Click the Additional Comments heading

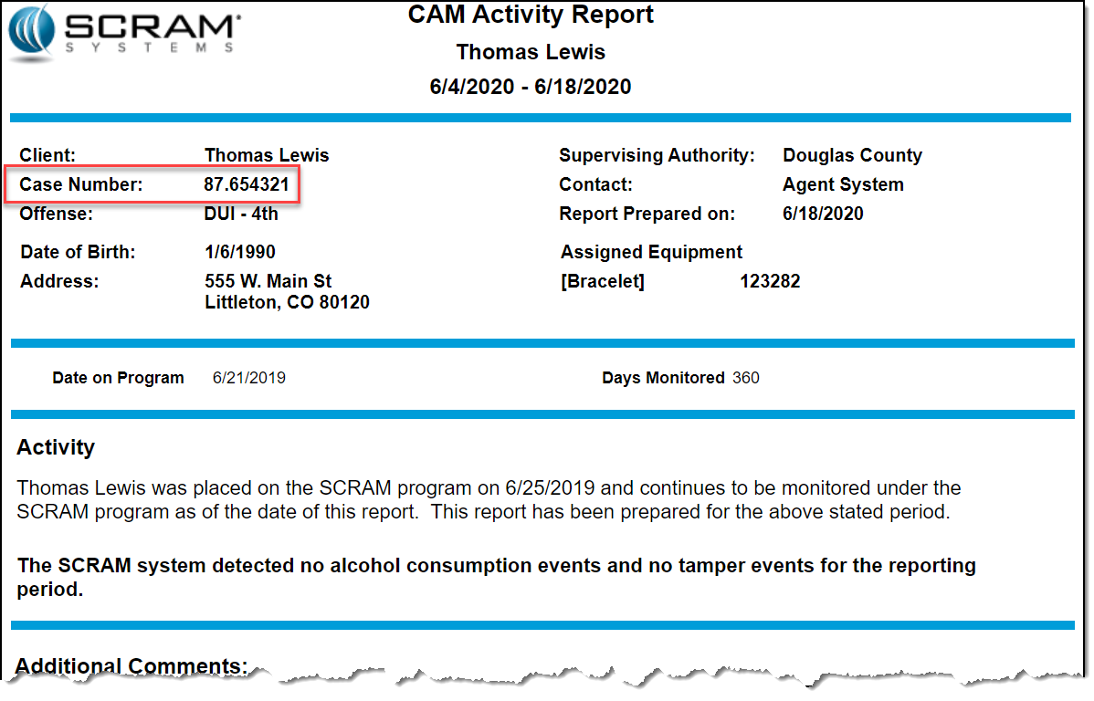click(x=131, y=666)
